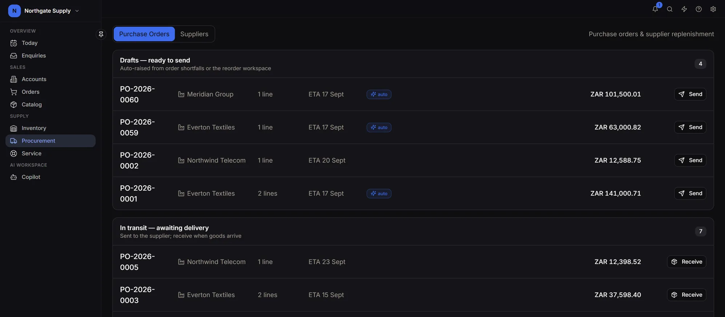
Task: Send purchase order PO-2026-0001
Action: coord(690,193)
